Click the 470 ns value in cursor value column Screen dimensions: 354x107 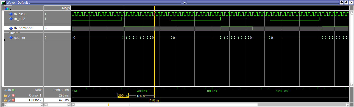[64, 100]
